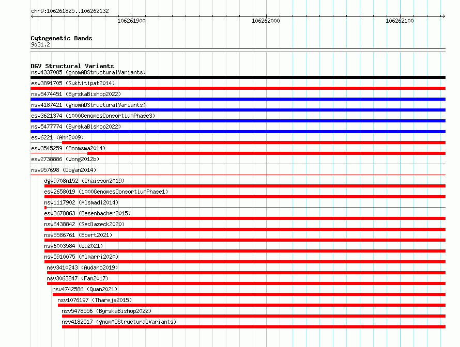Click the red nsv5586761 variant bar
The image size is (460, 347).
(x=245, y=240)
